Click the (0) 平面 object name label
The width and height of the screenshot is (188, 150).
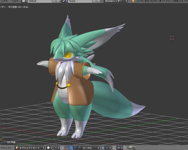click(x=11, y=142)
